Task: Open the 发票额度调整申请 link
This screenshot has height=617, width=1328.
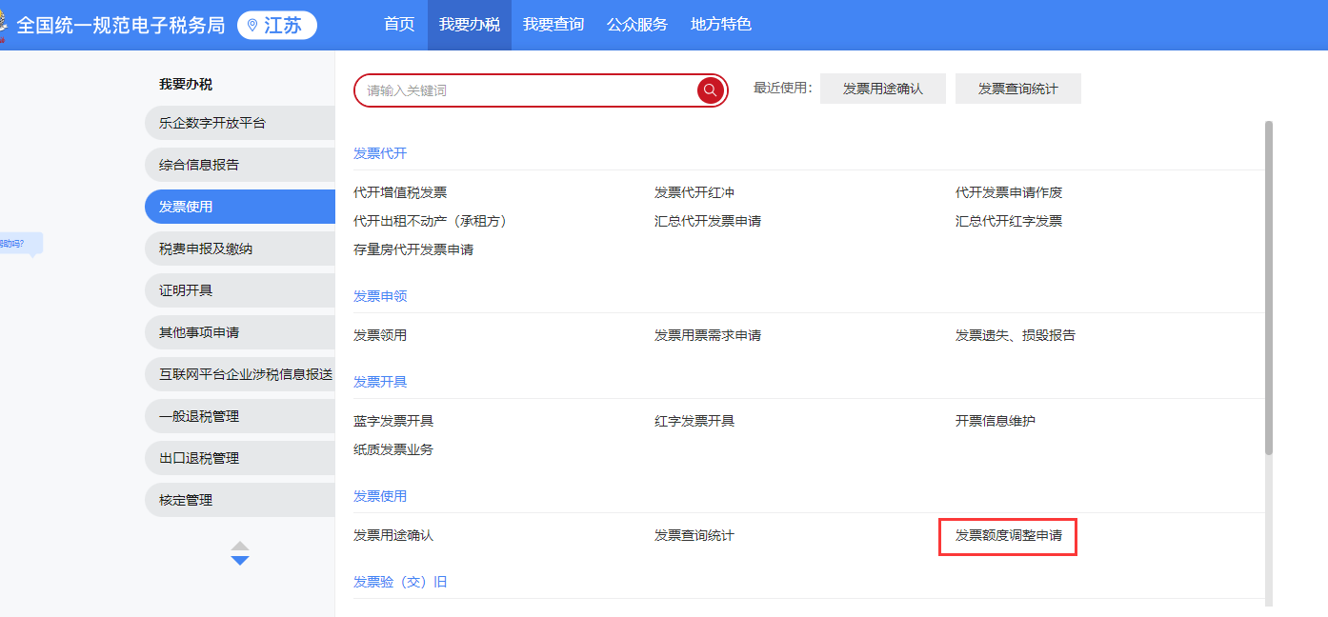Action: click(1008, 536)
